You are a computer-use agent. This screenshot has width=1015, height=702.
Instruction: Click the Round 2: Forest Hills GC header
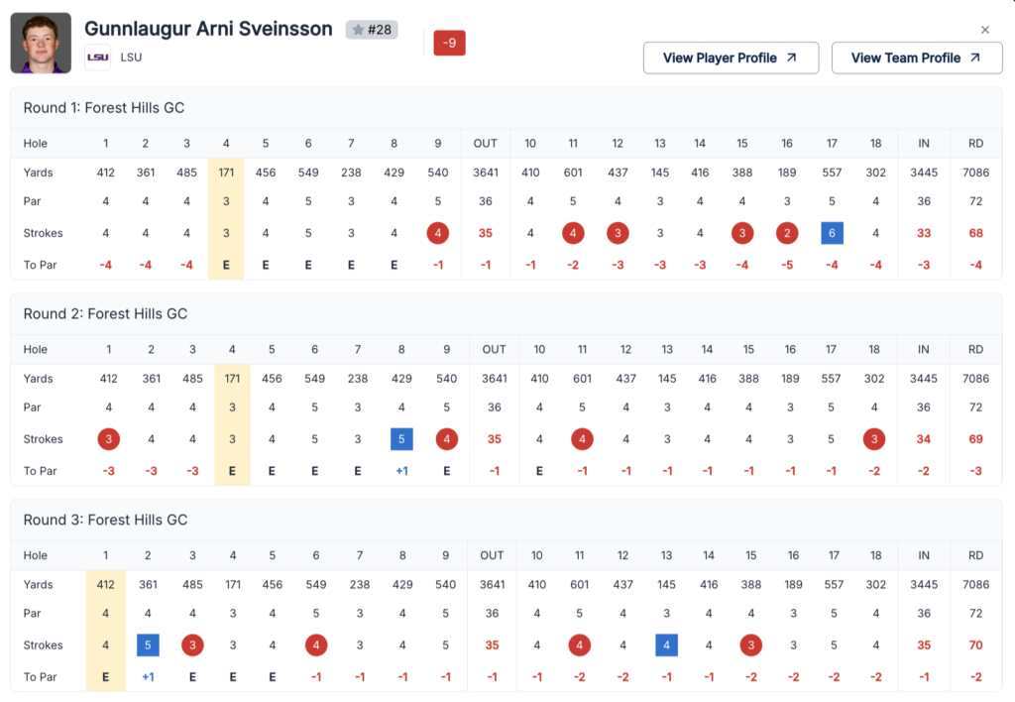[x=105, y=314]
